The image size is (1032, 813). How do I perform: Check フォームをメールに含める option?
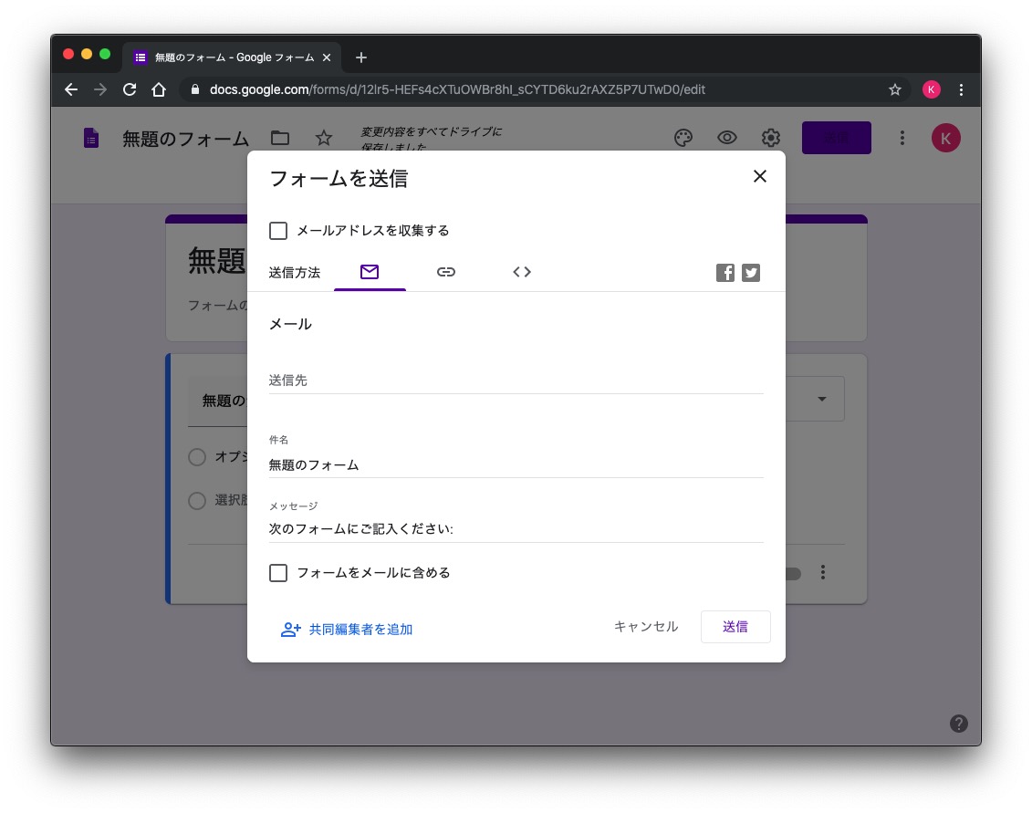pyautogui.click(x=278, y=573)
